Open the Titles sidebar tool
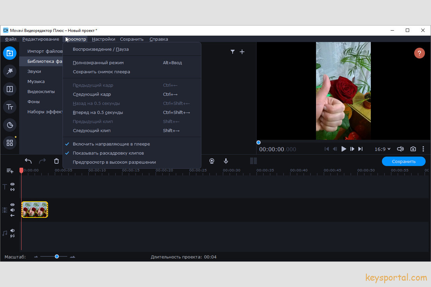Viewport: 431px width, 287px height. click(x=10, y=107)
